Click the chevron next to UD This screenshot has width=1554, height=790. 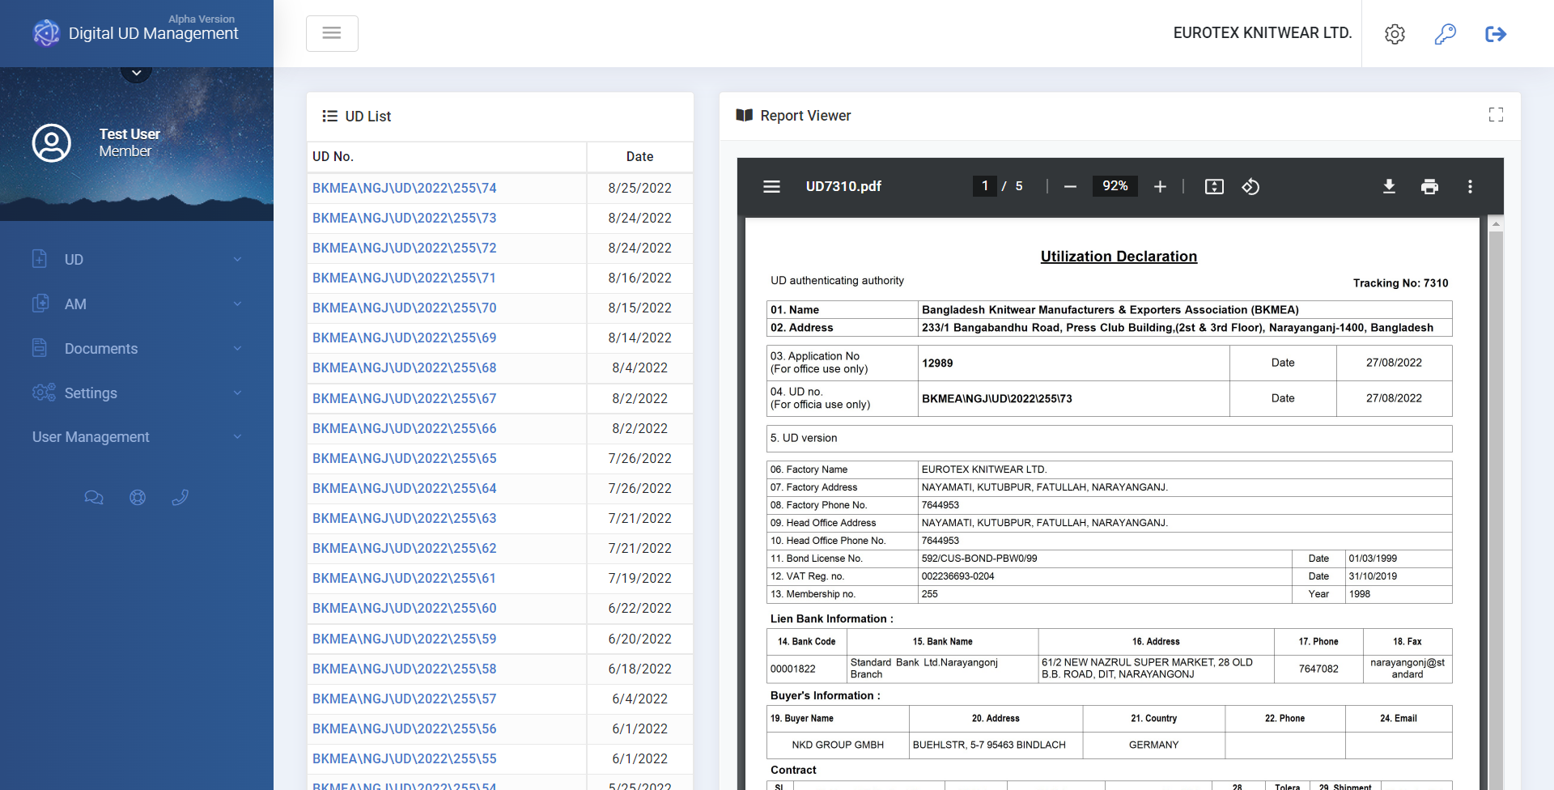pyautogui.click(x=237, y=260)
